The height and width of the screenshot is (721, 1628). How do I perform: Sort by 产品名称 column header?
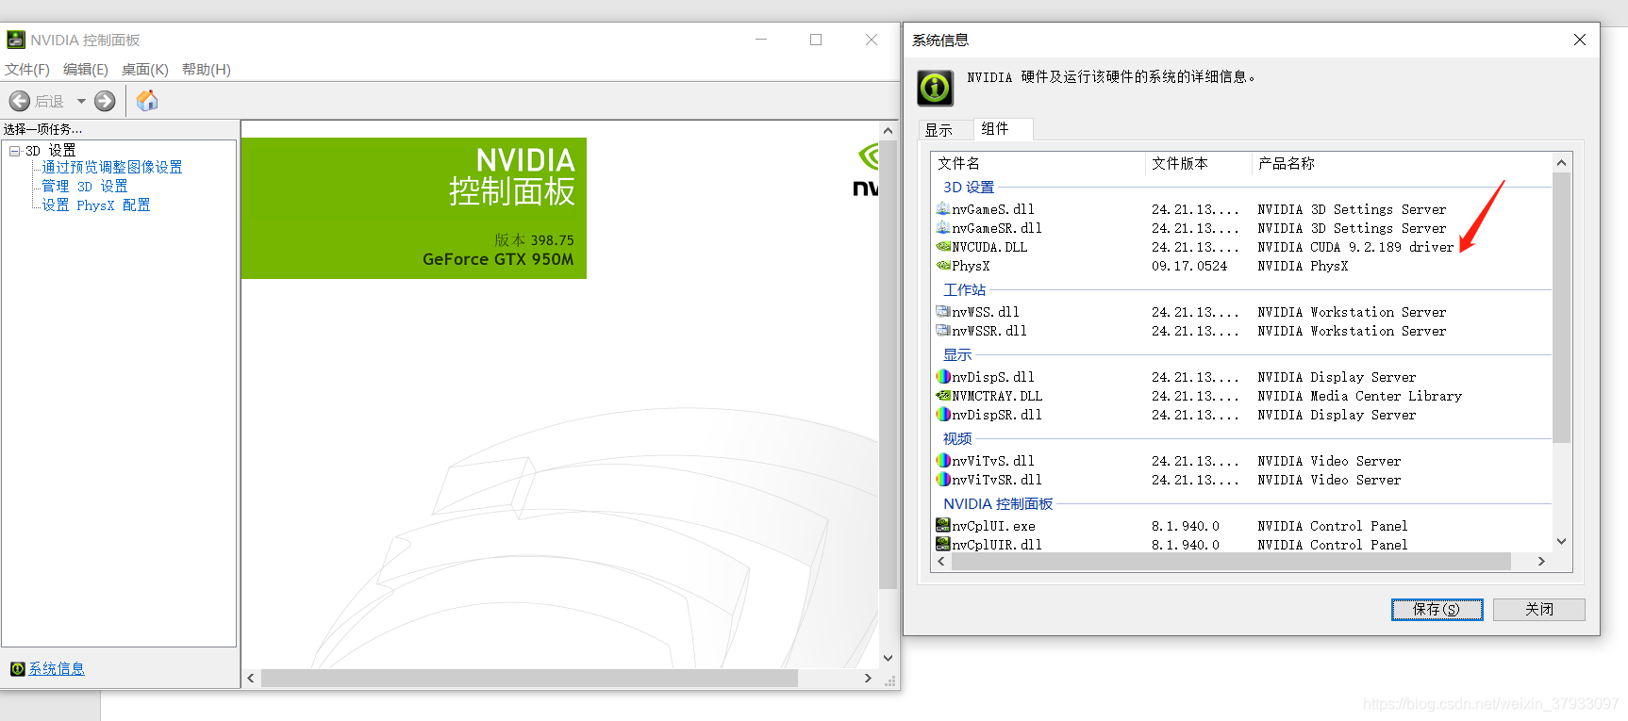[x=1403, y=163]
